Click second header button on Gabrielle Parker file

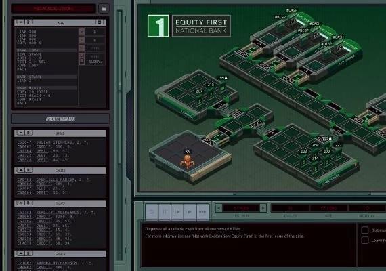click(x=29, y=170)
